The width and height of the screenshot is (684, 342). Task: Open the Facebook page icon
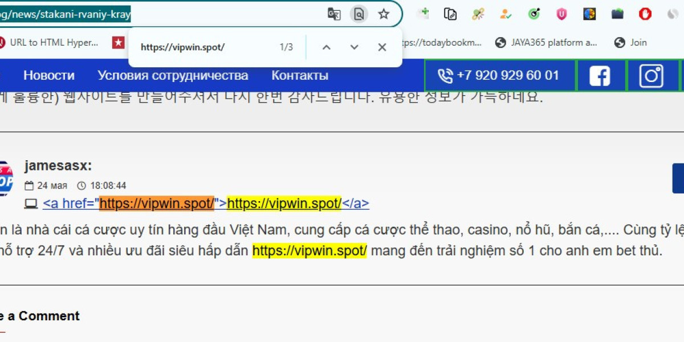(x=600, y=76)
